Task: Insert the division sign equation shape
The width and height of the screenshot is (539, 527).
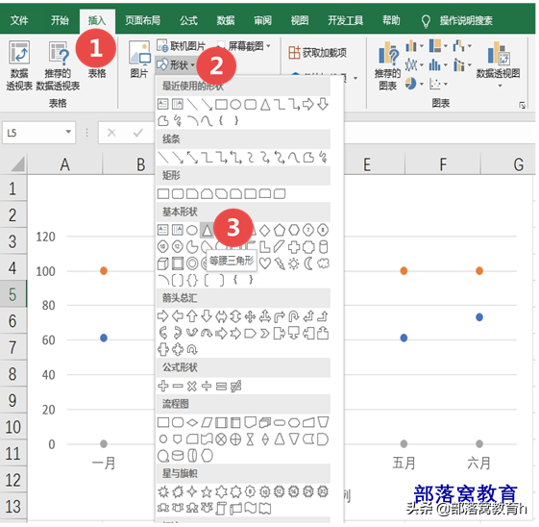Action: (207, 387)
